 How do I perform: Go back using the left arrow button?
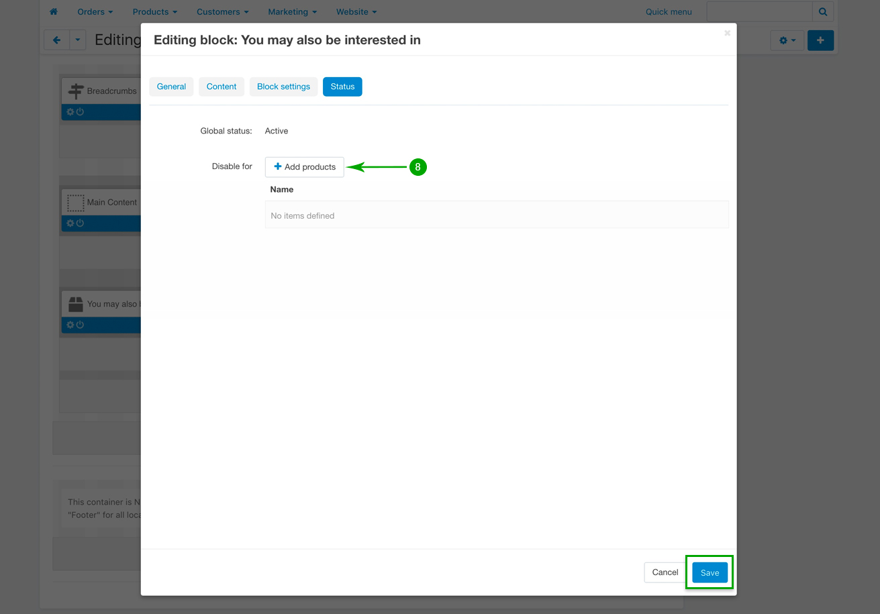coord(56,40)
